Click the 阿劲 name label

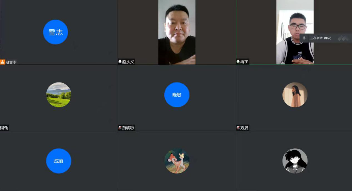click(4, 128)
